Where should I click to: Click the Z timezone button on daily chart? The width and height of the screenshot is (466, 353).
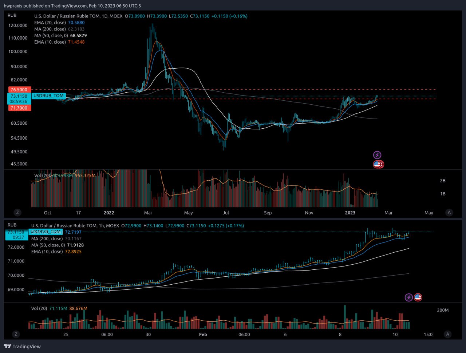coord(17,213)
